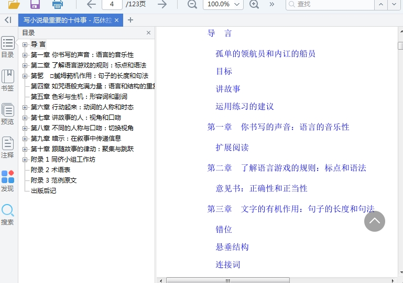
Task: Follow the 目标 link in the contents
Action: click(x=224, y=71)
